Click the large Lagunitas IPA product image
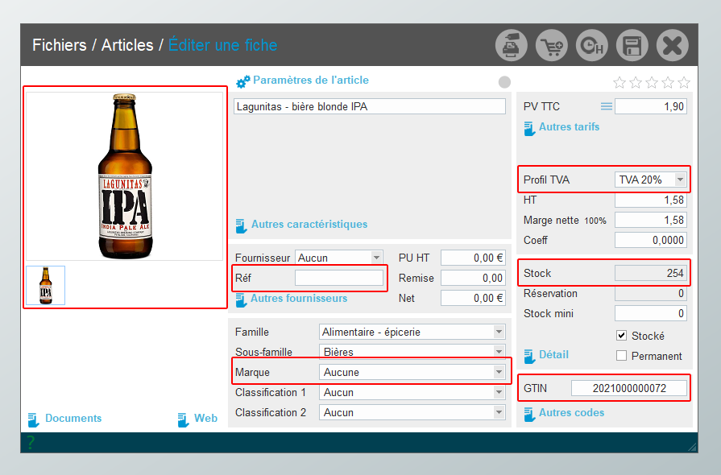Viewport: 721px width, 475px height. coord(125,176)
